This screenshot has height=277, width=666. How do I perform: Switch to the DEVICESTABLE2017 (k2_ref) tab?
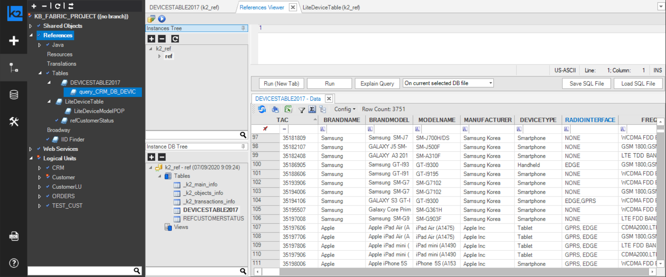[184, 7]
